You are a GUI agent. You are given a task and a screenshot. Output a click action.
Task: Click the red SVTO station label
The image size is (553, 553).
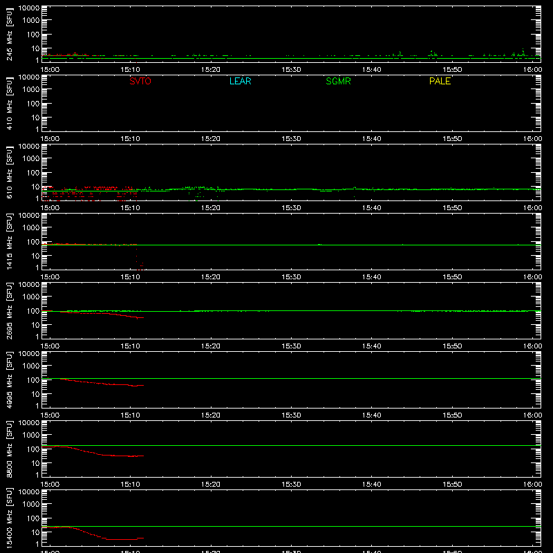140,81
